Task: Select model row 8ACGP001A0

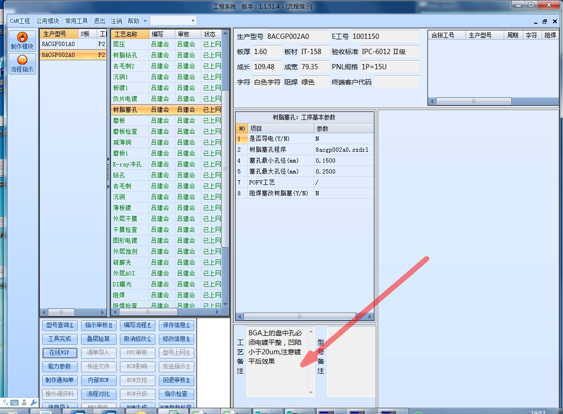Action: (73, 44)
